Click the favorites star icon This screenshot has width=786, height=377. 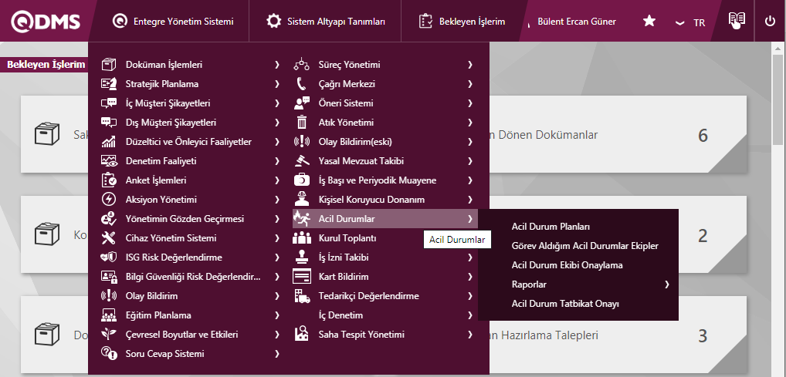[x=649, y=22]
